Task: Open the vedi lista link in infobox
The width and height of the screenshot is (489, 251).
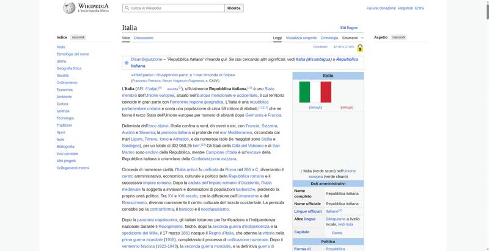Action: (345, 224)
